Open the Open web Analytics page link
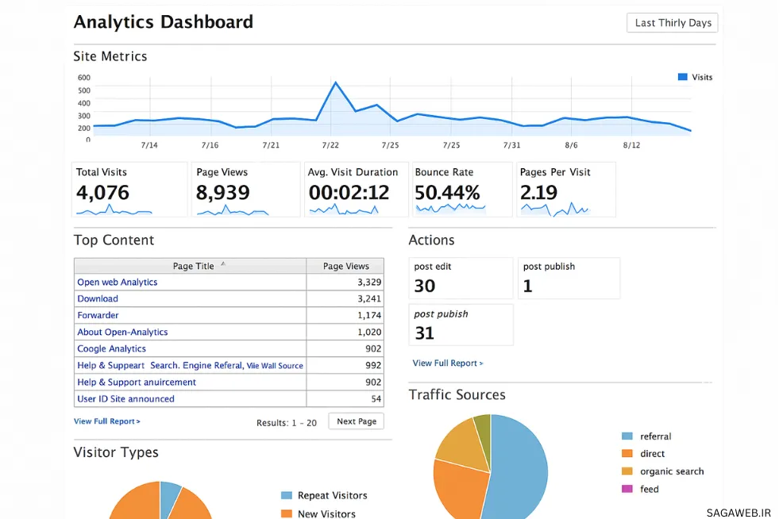This screenshot has width=783, height=519. coord(118,283)
